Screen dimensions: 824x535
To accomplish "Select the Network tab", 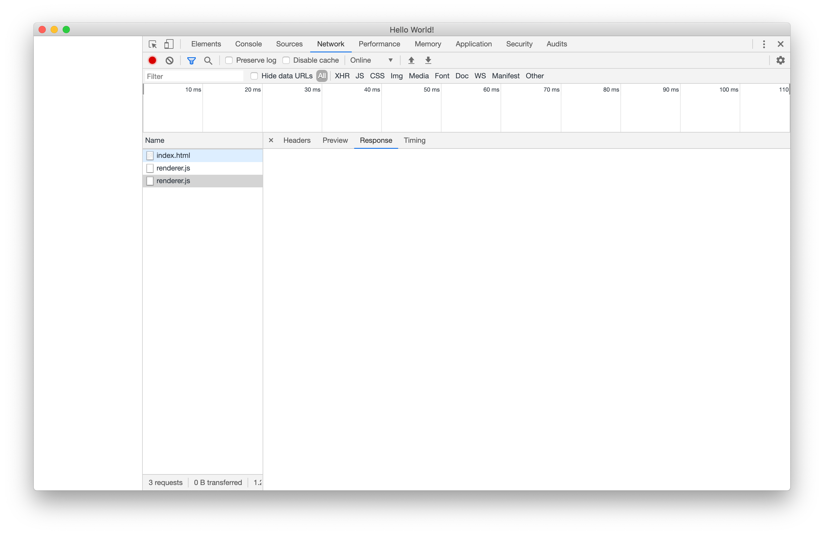I will [x=331, y=44].
